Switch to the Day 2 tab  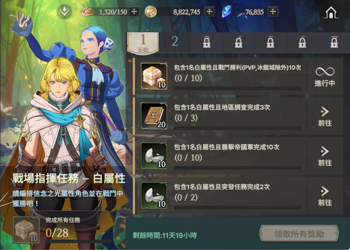(x=175, y=42)
